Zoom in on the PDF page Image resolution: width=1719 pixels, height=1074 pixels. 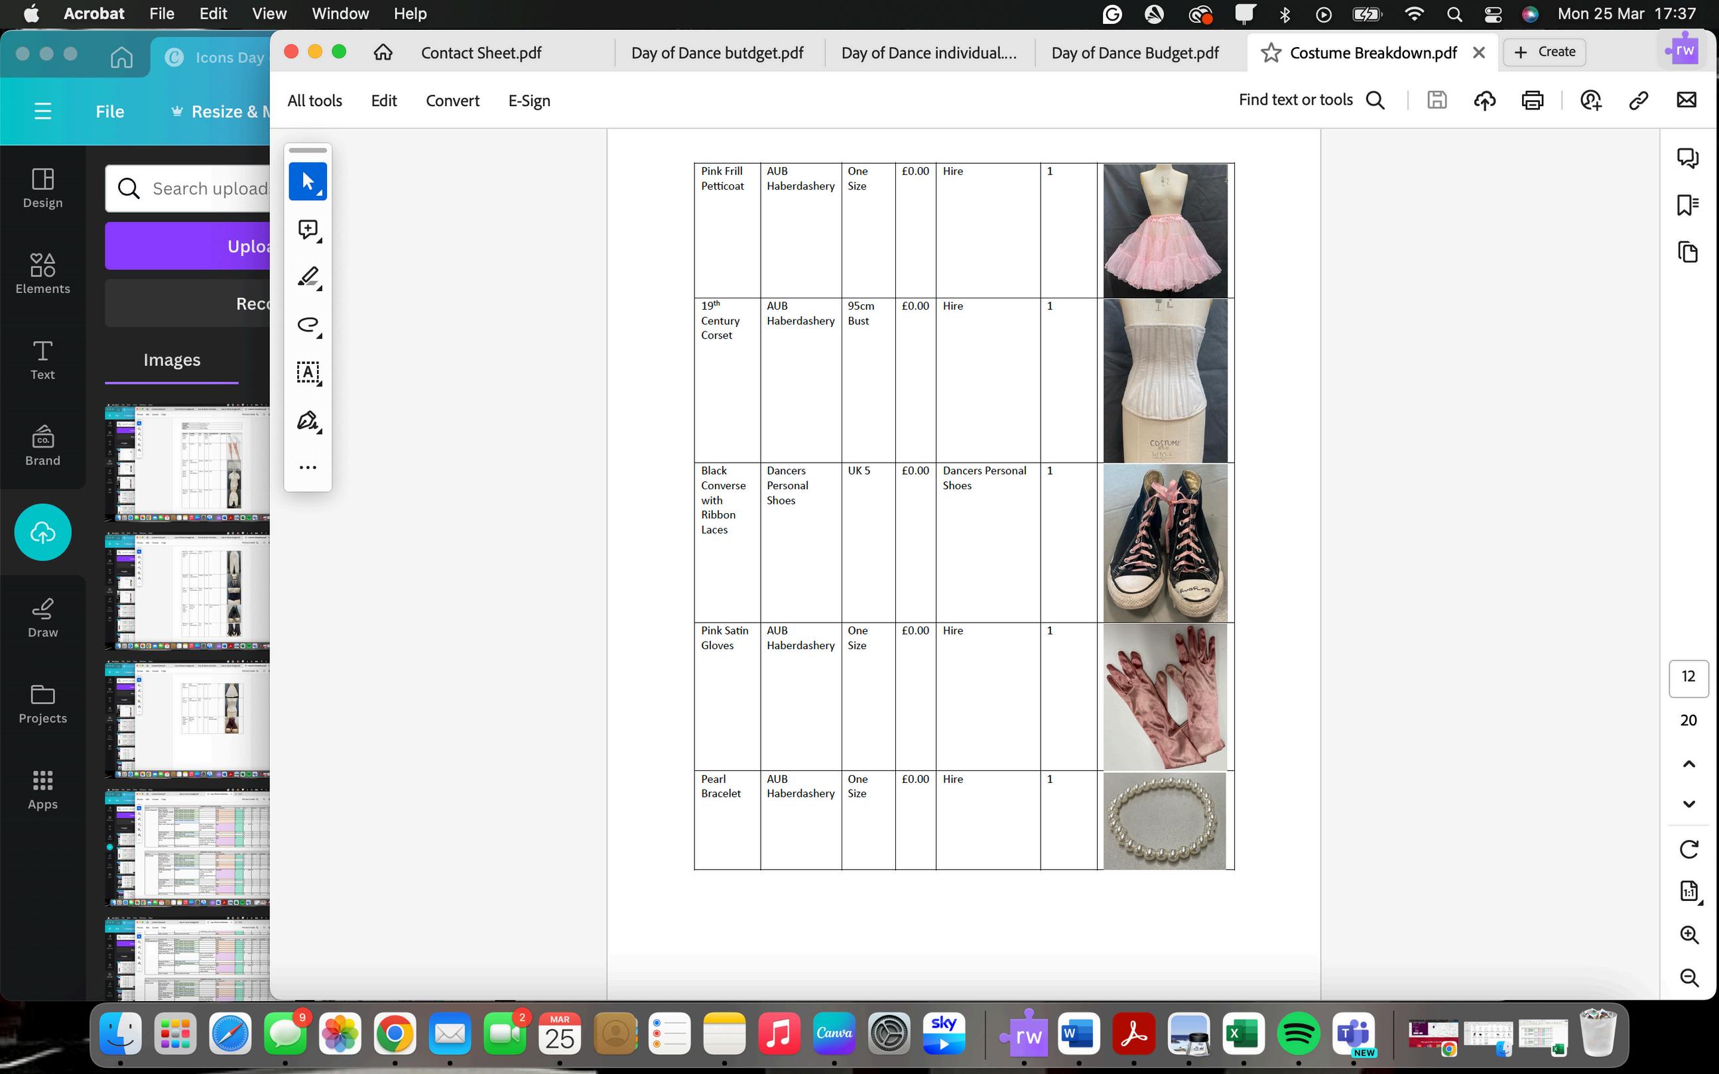1688,935
